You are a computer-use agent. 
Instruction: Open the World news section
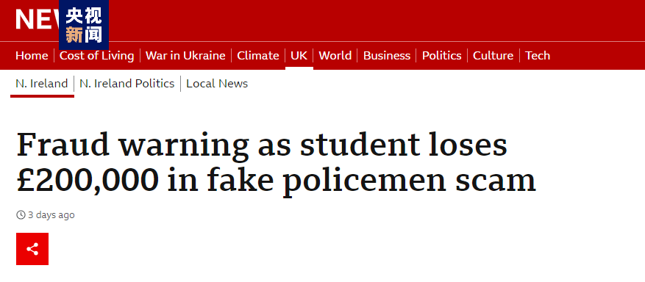[x=335, y=55]
